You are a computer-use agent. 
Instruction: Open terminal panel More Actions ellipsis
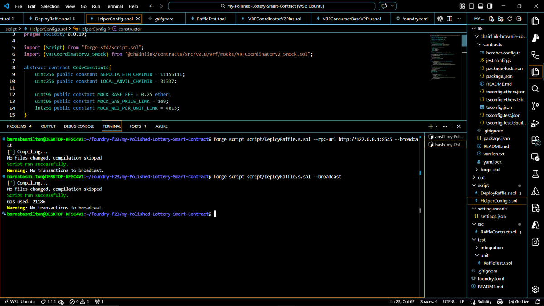445,126
